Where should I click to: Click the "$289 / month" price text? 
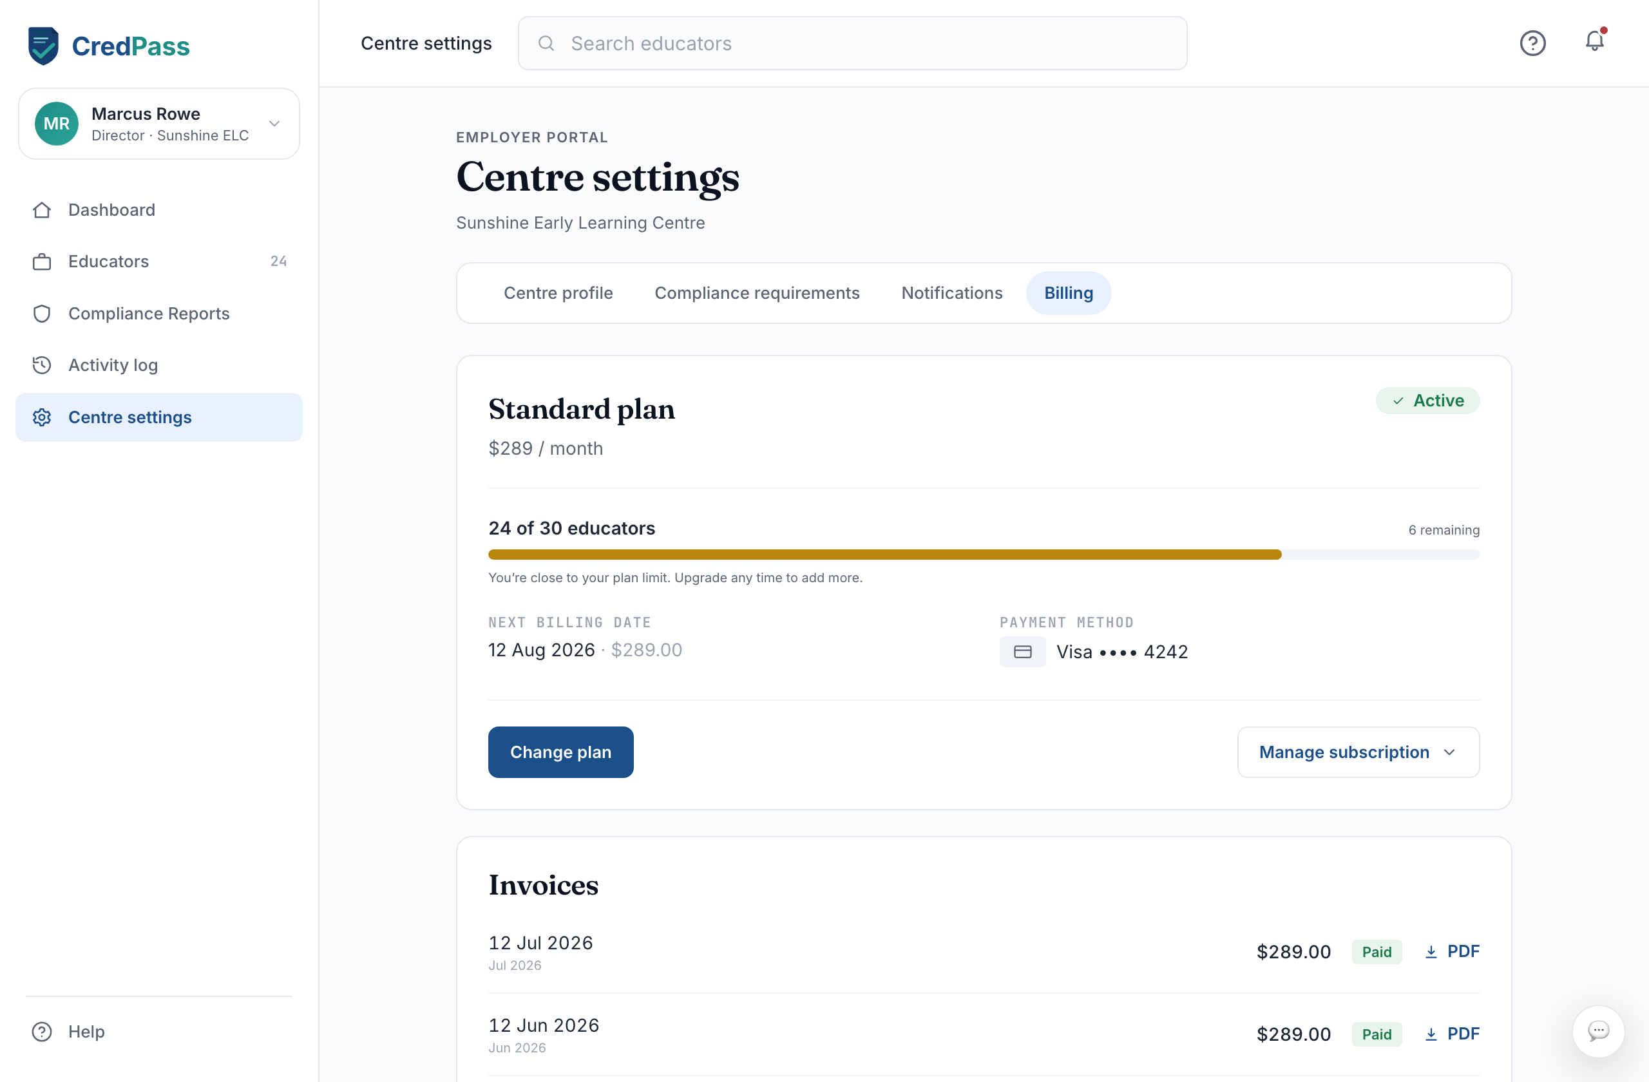(546, 448)
